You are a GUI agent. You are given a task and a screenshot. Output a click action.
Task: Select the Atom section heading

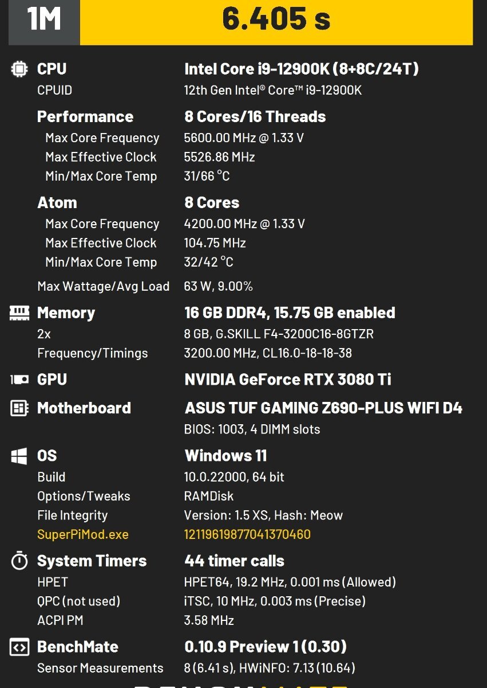click(x=57, y=203)
